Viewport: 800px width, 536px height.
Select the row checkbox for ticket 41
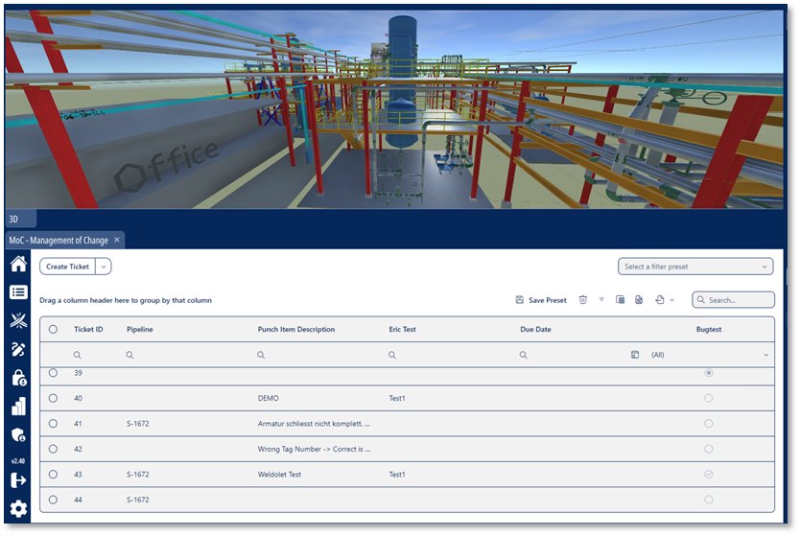coord(53,423)
